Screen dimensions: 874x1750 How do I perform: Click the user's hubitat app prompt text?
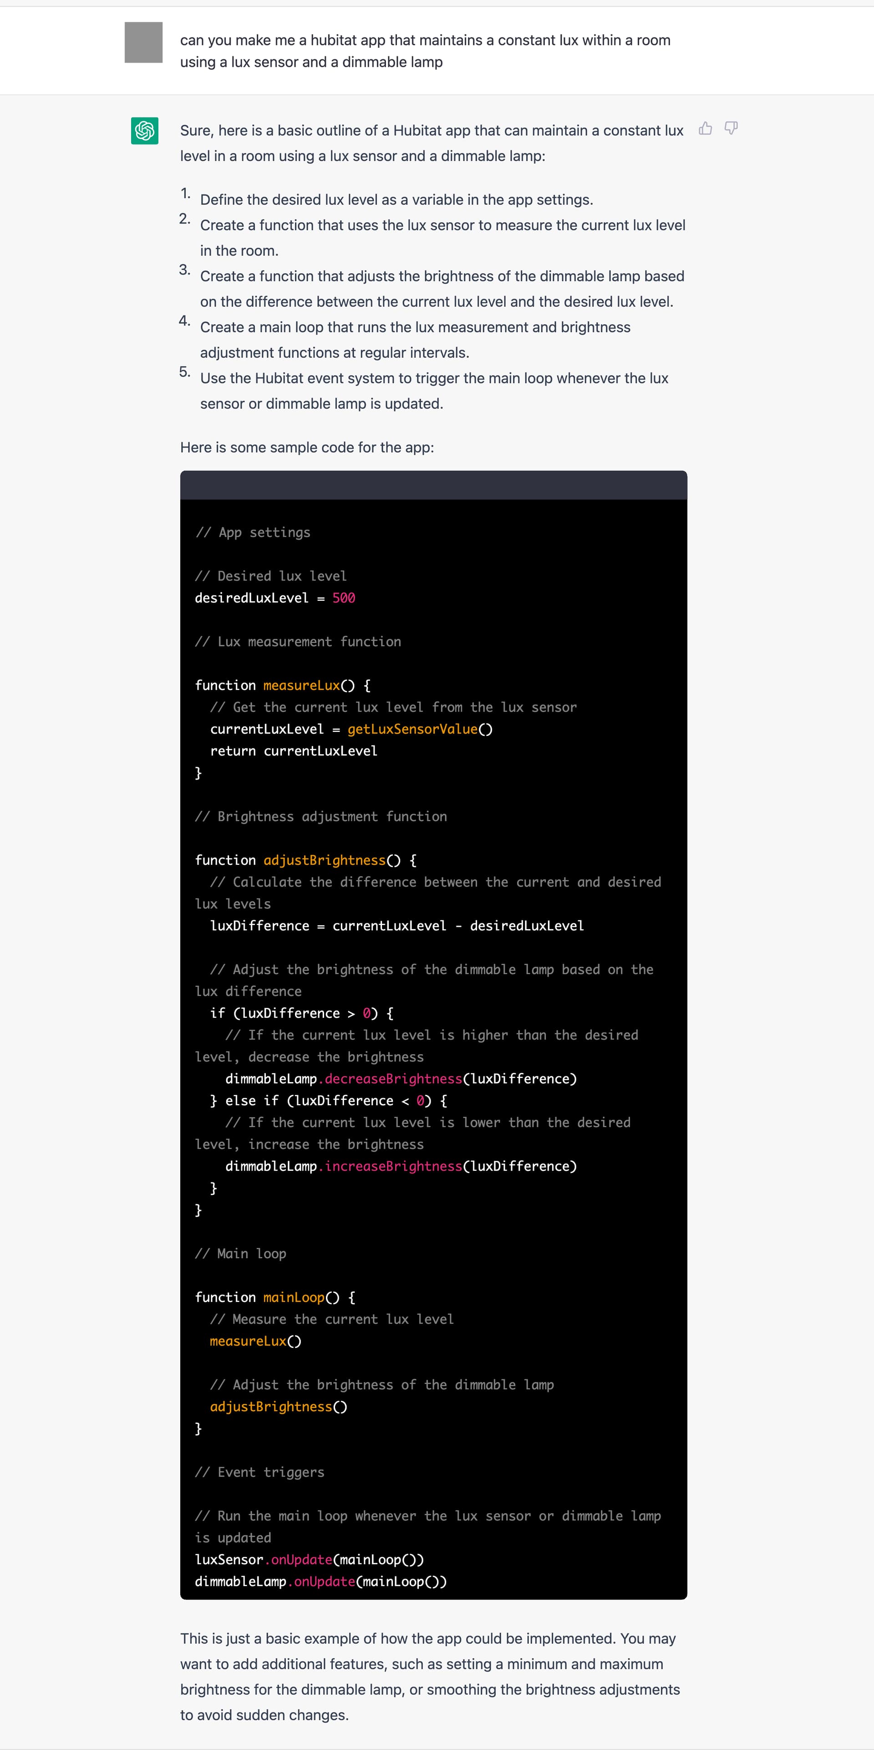point(424,51)
